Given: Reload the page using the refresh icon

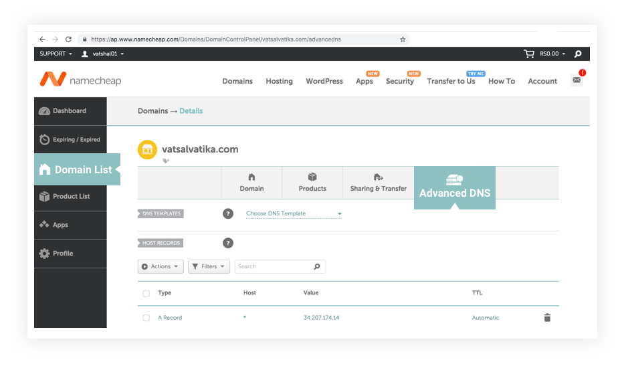Looking at the screenshot, I should [x=68, y=39].
